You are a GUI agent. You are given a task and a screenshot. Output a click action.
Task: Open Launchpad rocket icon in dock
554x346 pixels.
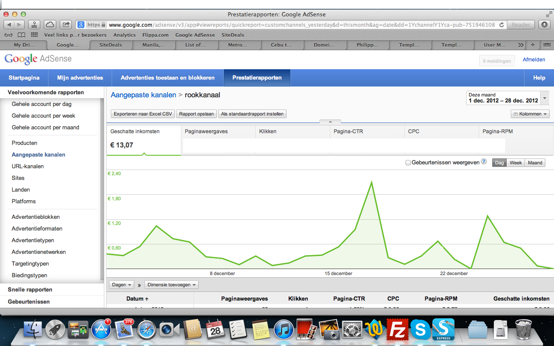(55, 330)
